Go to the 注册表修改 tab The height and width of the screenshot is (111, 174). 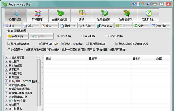126,15
